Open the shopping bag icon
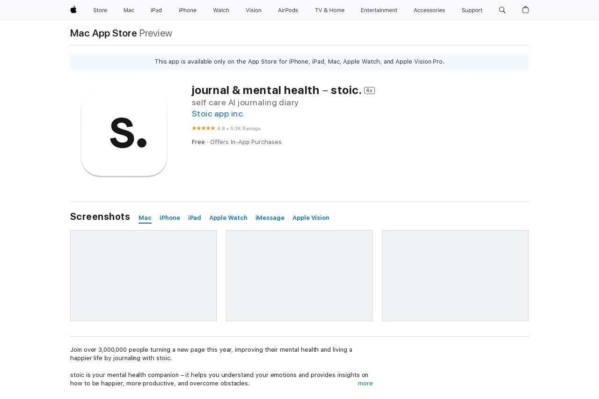This screenshot has width=599, height=399. click(x=526, y=10)
